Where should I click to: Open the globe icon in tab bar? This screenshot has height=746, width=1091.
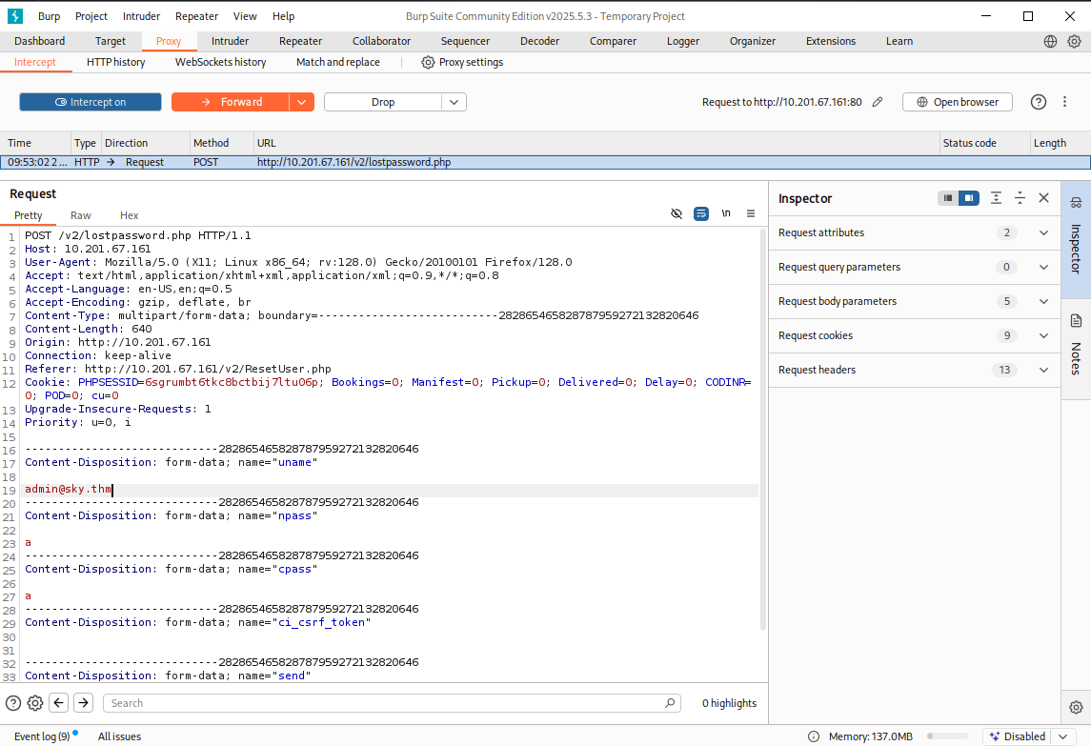coord(1051,41)
